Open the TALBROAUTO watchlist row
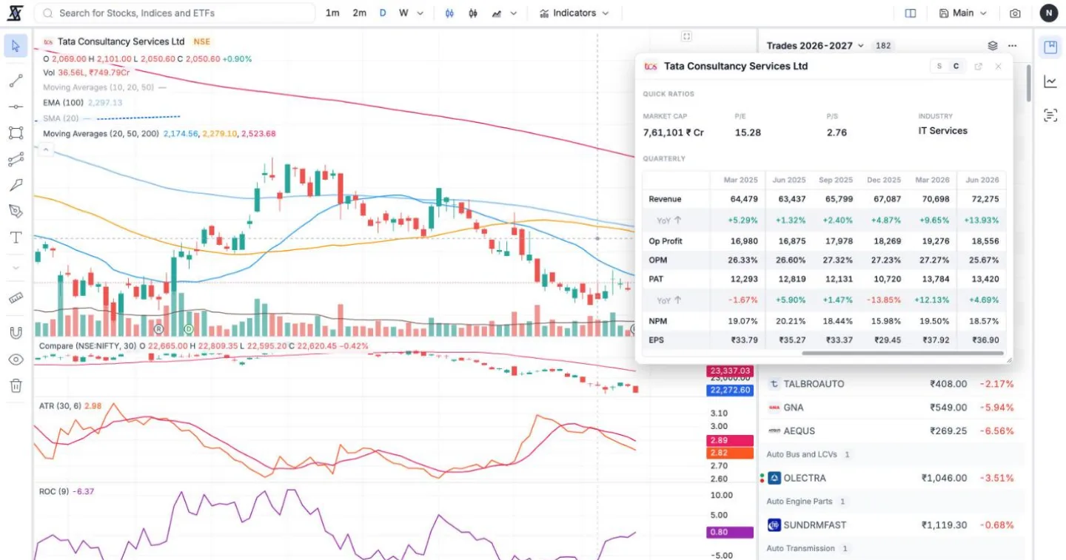Image resolution: width=1066 pixels, height=560 pixels. pyautogui.click(x=892, y=384)
